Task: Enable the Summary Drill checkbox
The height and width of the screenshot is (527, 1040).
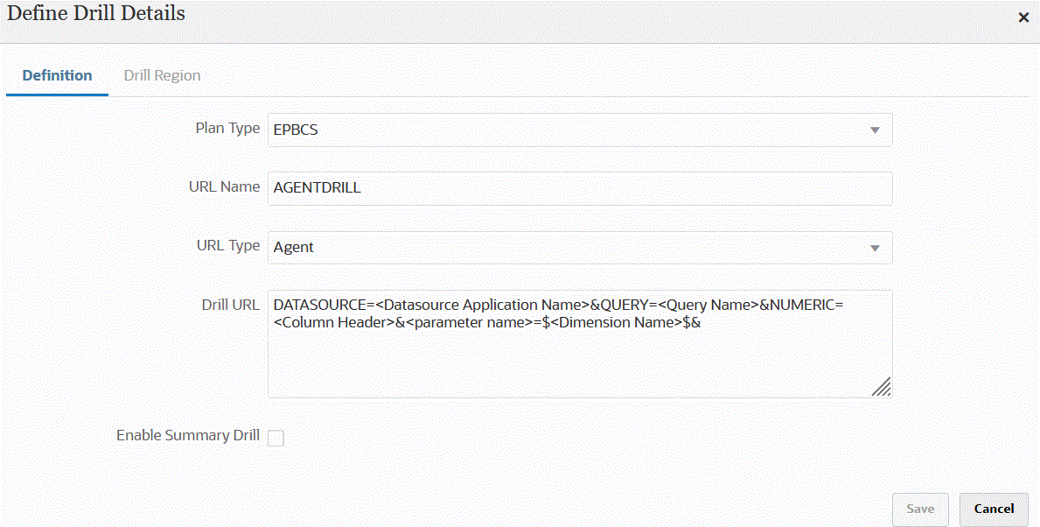Action: click(x=276, y=438)
